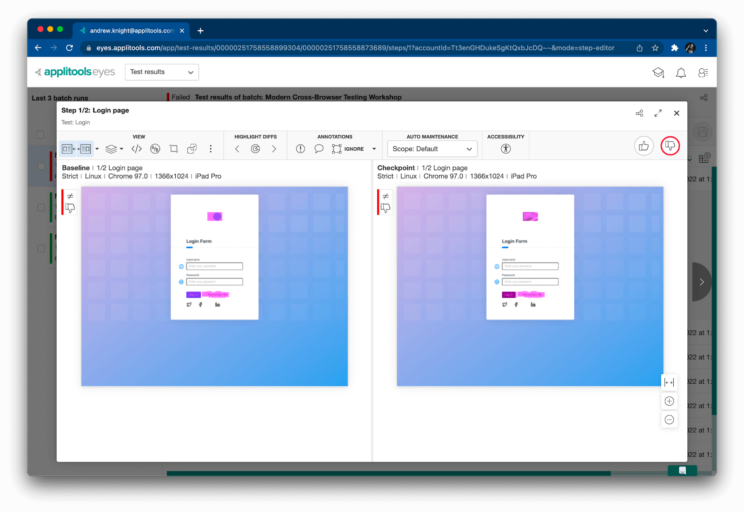Refresh the highlighted diffs
Viewport: 744px width, 512px height.
tap(255, 149)
